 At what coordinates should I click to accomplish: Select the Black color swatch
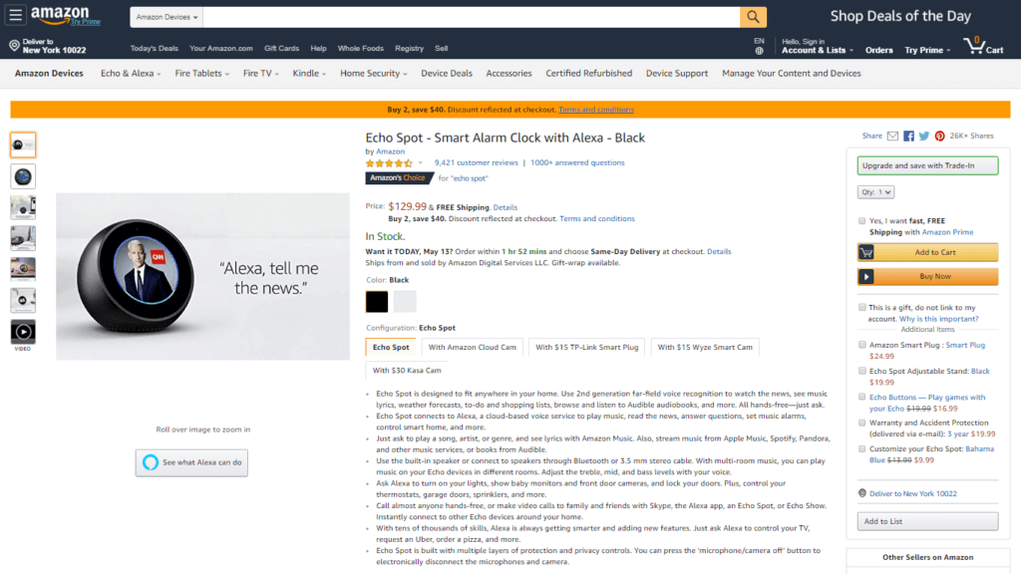(376, 300)
